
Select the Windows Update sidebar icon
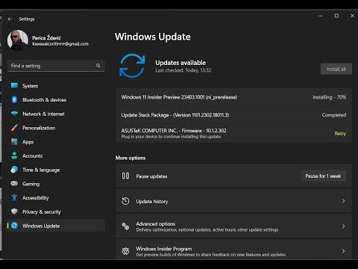click(x=14, y=226)
